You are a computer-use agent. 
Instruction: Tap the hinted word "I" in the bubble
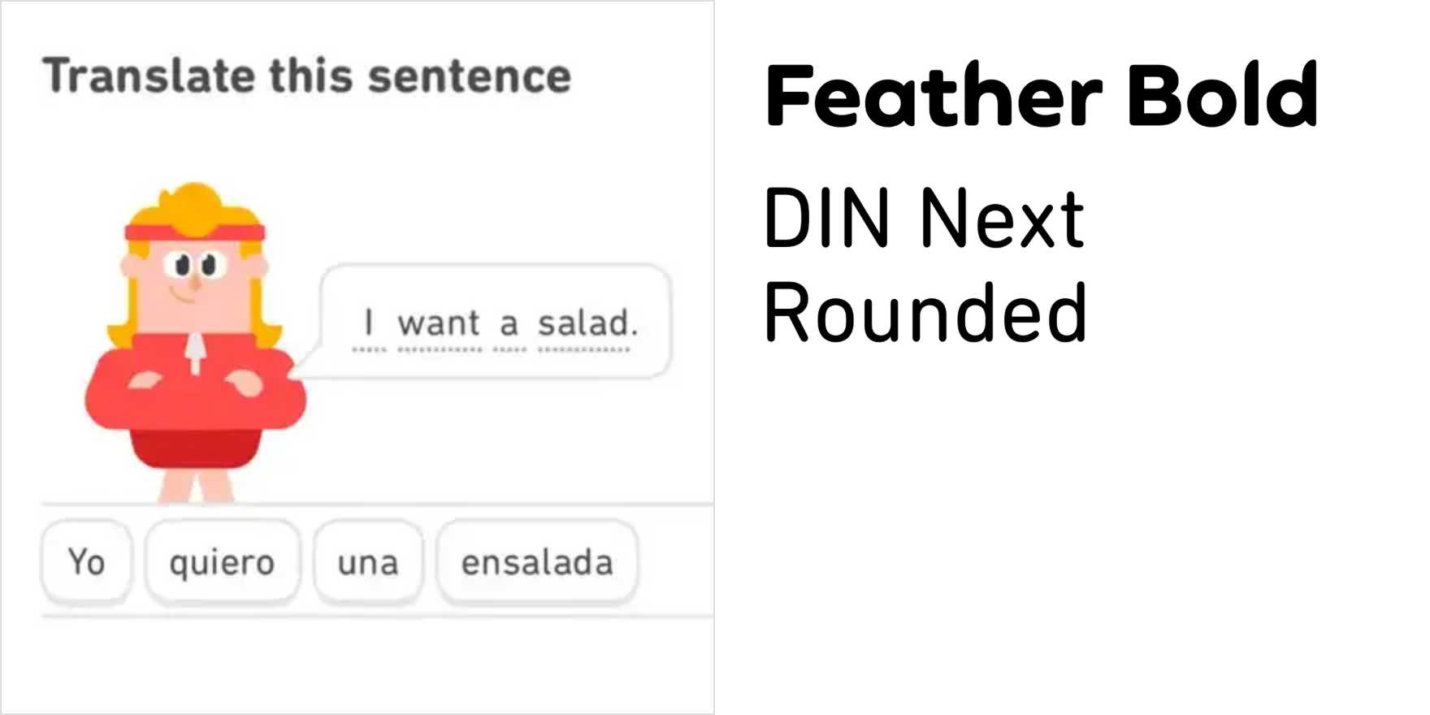point(370,323)
